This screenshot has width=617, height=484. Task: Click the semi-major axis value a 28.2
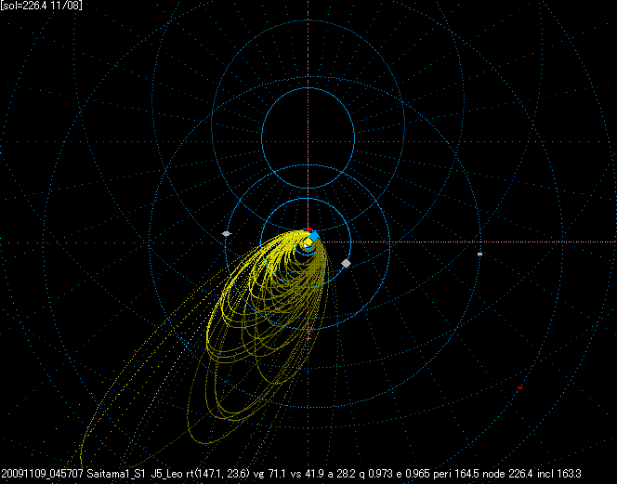pyautogui.click(x=342, y=474)
